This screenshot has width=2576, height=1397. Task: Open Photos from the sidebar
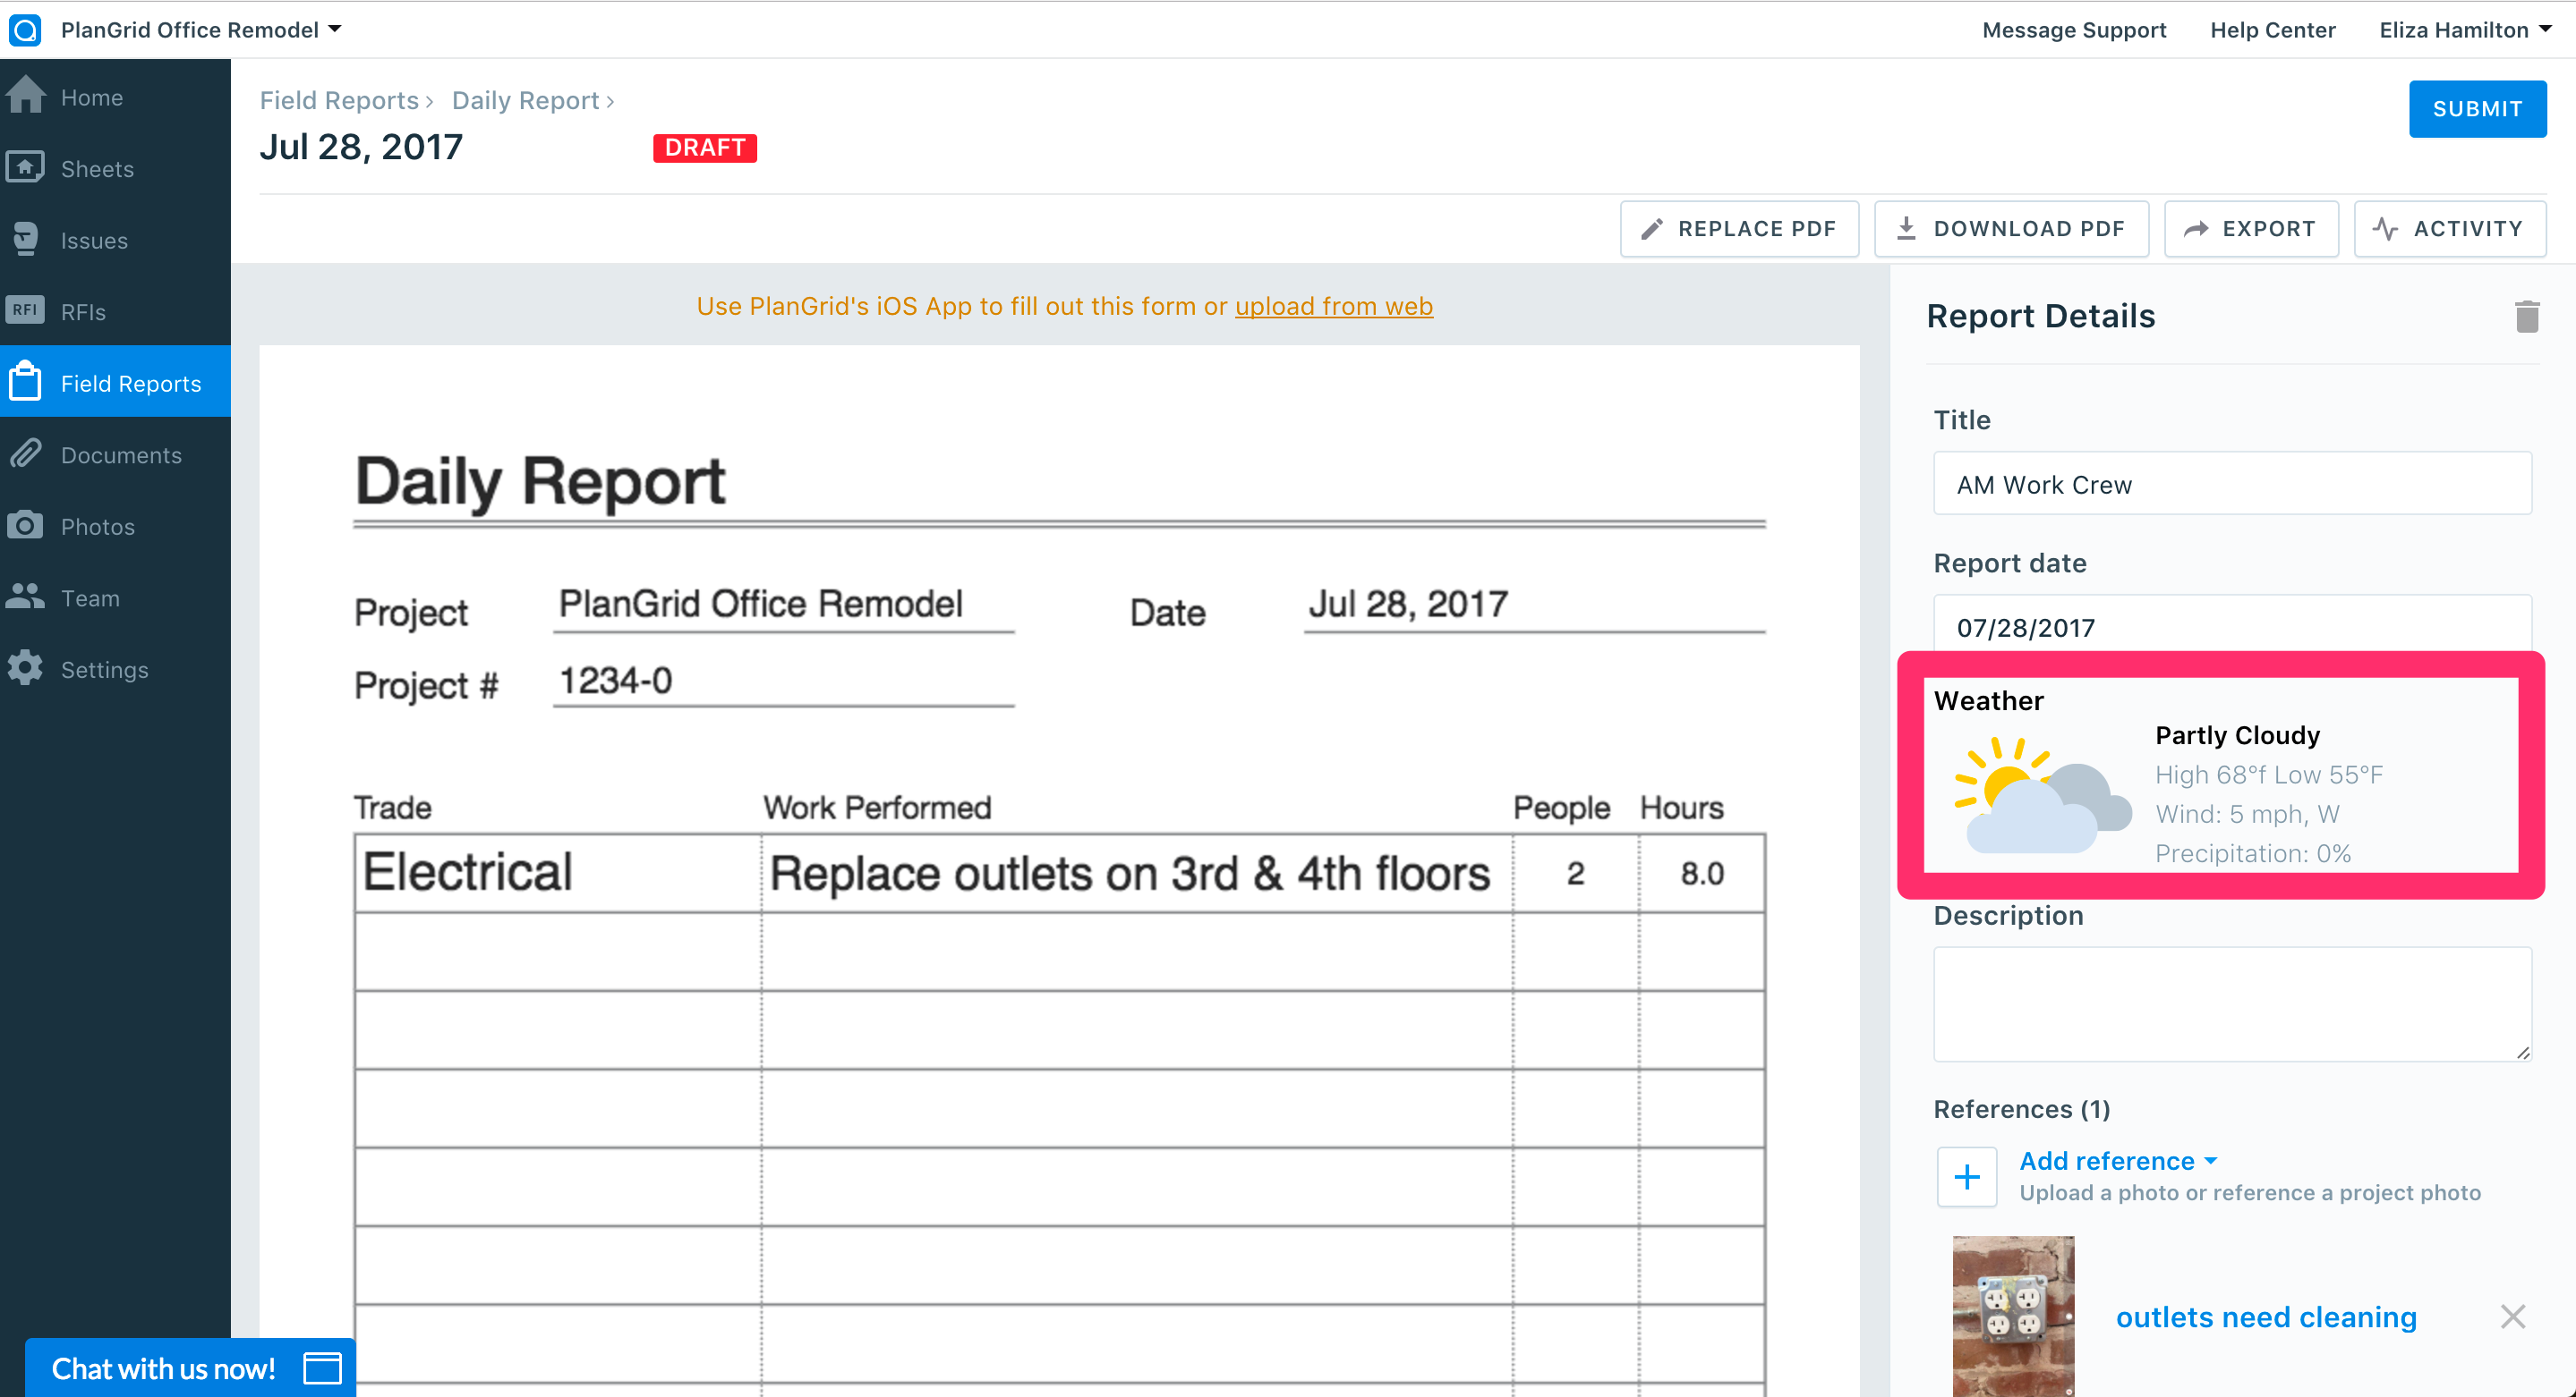115,526
